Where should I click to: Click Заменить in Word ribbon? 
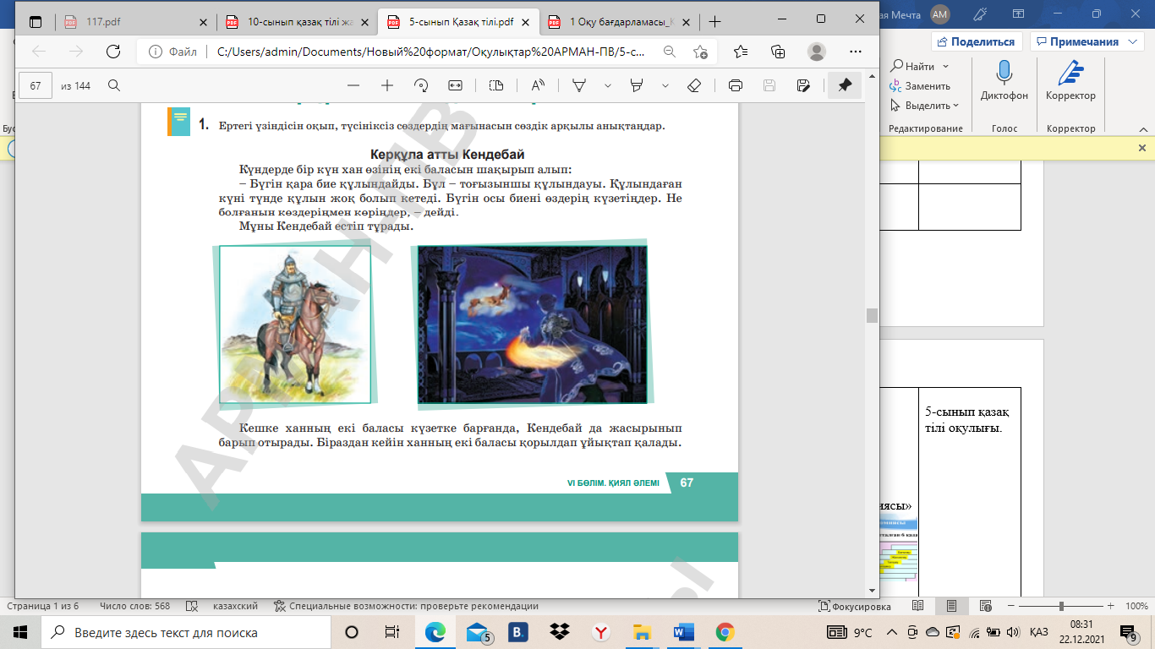point(920,85)
